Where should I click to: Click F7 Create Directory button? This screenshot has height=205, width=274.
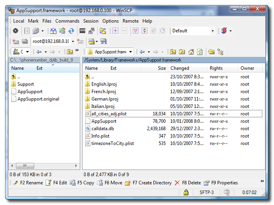(x=148, y=183)
